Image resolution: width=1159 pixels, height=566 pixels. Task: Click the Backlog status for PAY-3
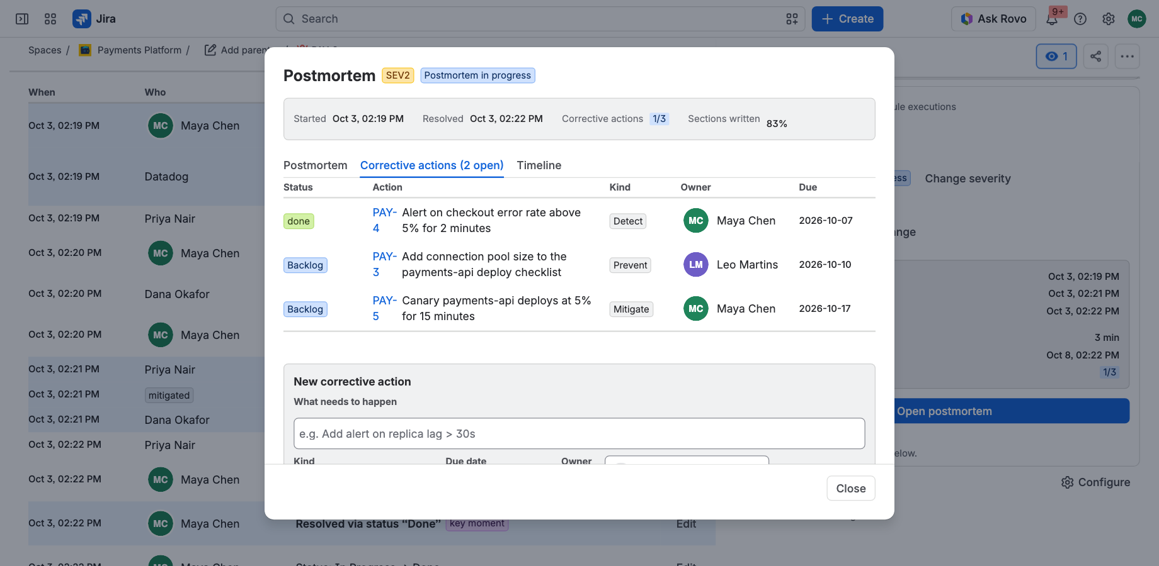(x=305, y=265)
